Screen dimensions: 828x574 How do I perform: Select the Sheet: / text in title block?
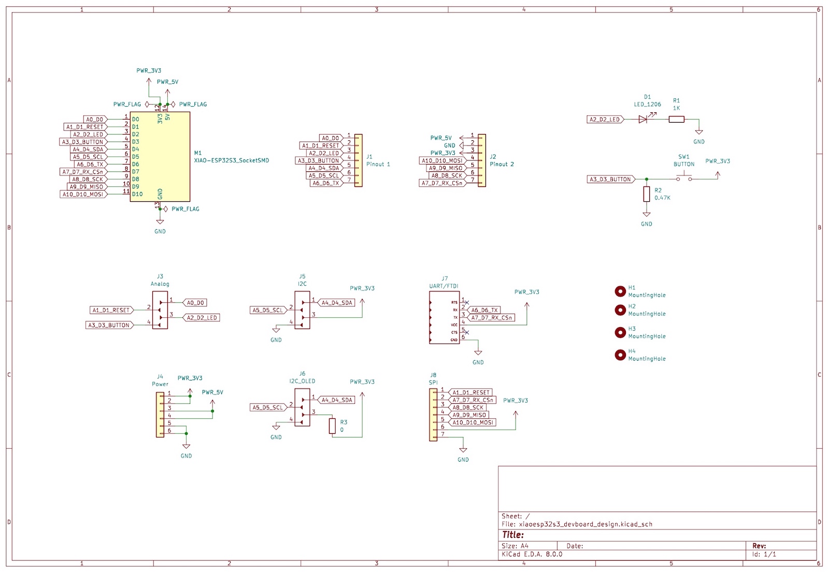pyautogui.click(x=516, y=516)
